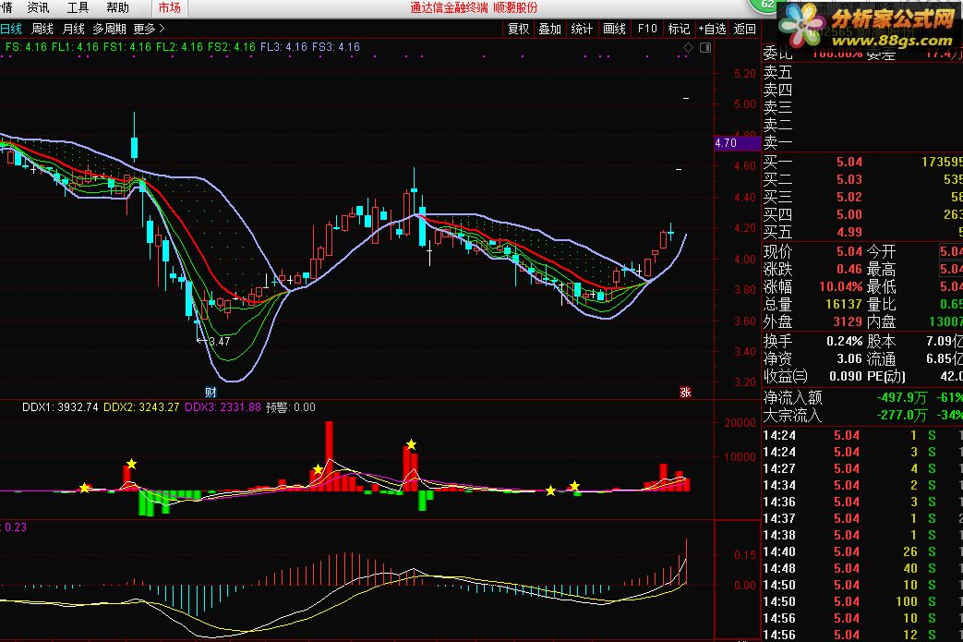Click the 总量 value 16137
Image resolution: width=963 pixels, height=642 pixels.
[x=844, y=304]
